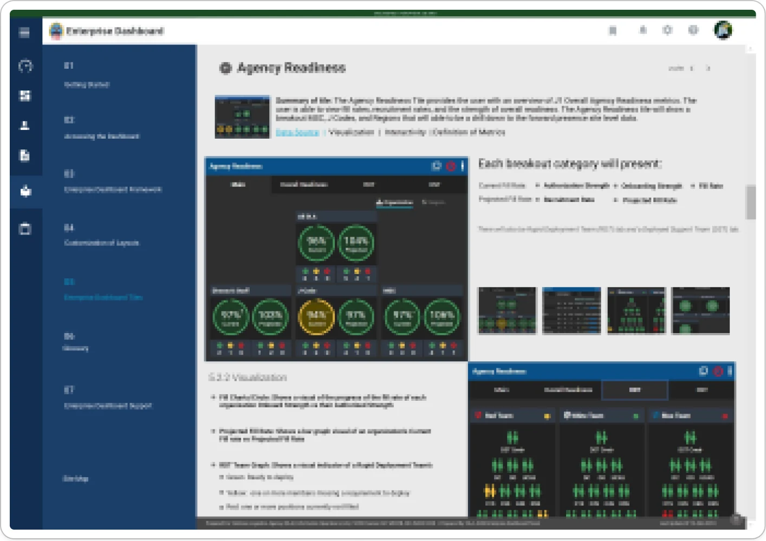The width and height of the screenshot is (766, 541).
Task: Click the round icon left of the avatar
Action: point(693,30)
